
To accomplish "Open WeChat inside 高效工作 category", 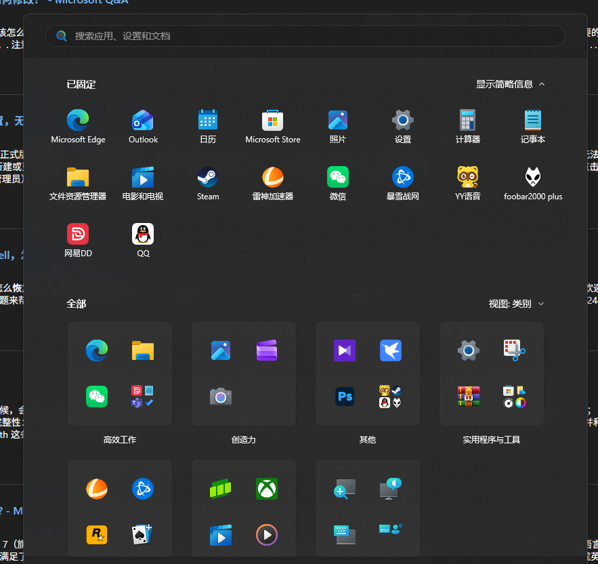I will click(x=97, y=397).
